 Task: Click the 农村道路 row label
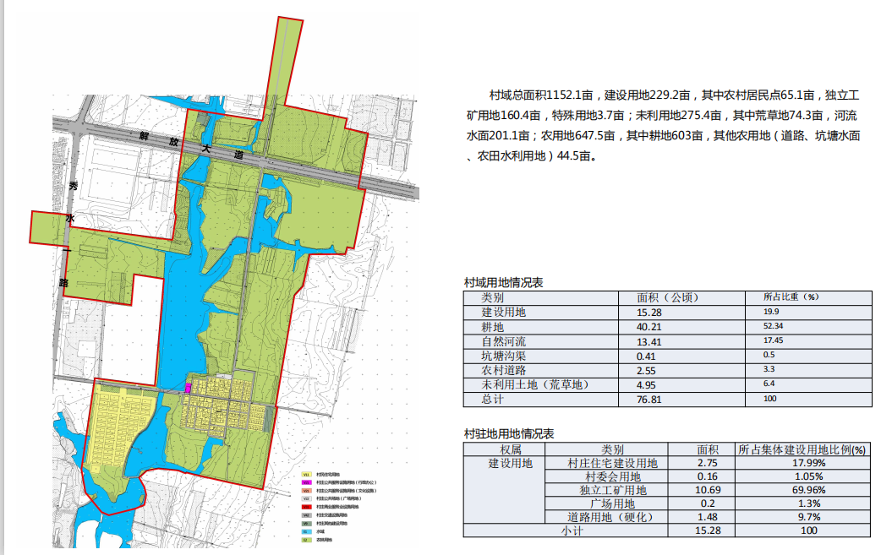click(503, 370)
